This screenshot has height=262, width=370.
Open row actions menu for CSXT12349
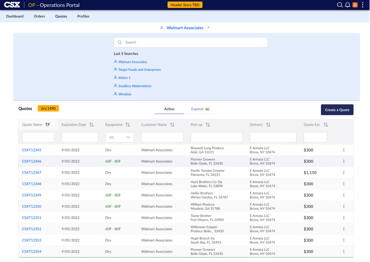[344, 195]
